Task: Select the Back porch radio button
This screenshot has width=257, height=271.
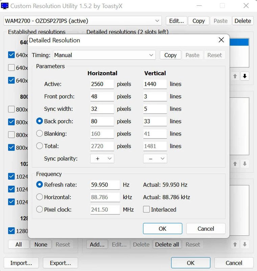Action: tap(39, 121)
